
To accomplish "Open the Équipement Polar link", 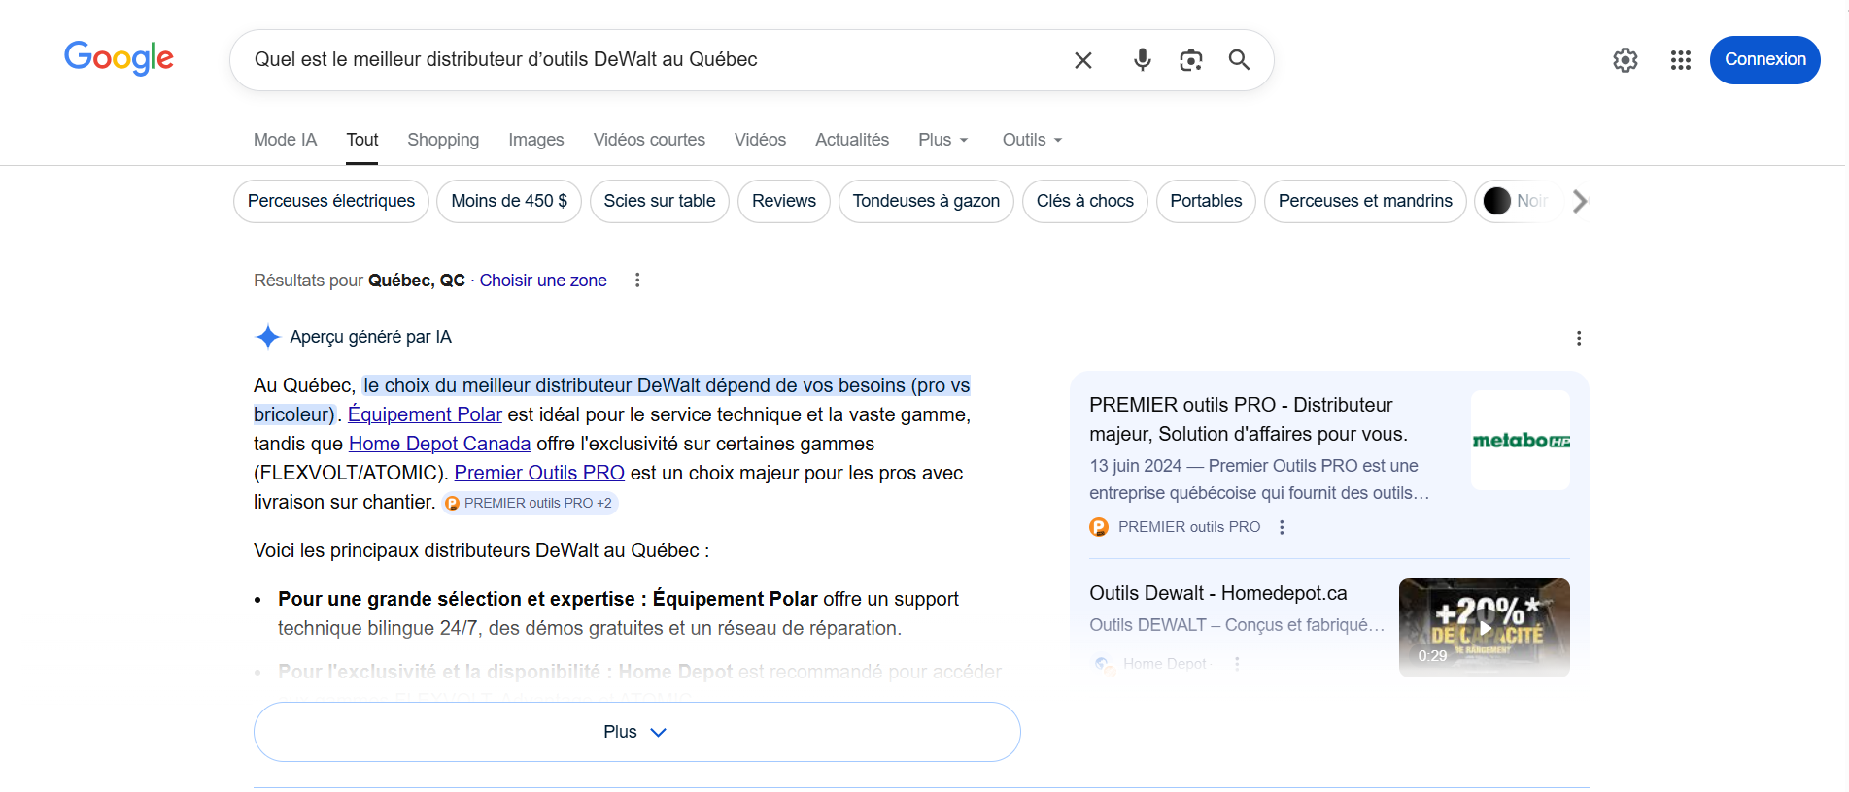I will coord(425,414).
